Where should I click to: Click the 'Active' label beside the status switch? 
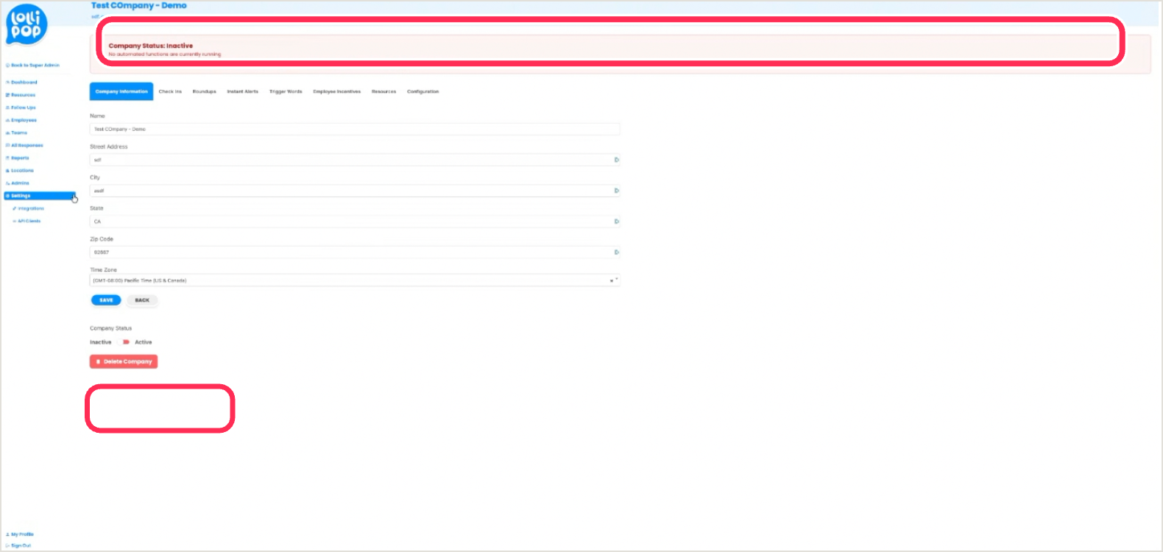[x=144, y=342]
